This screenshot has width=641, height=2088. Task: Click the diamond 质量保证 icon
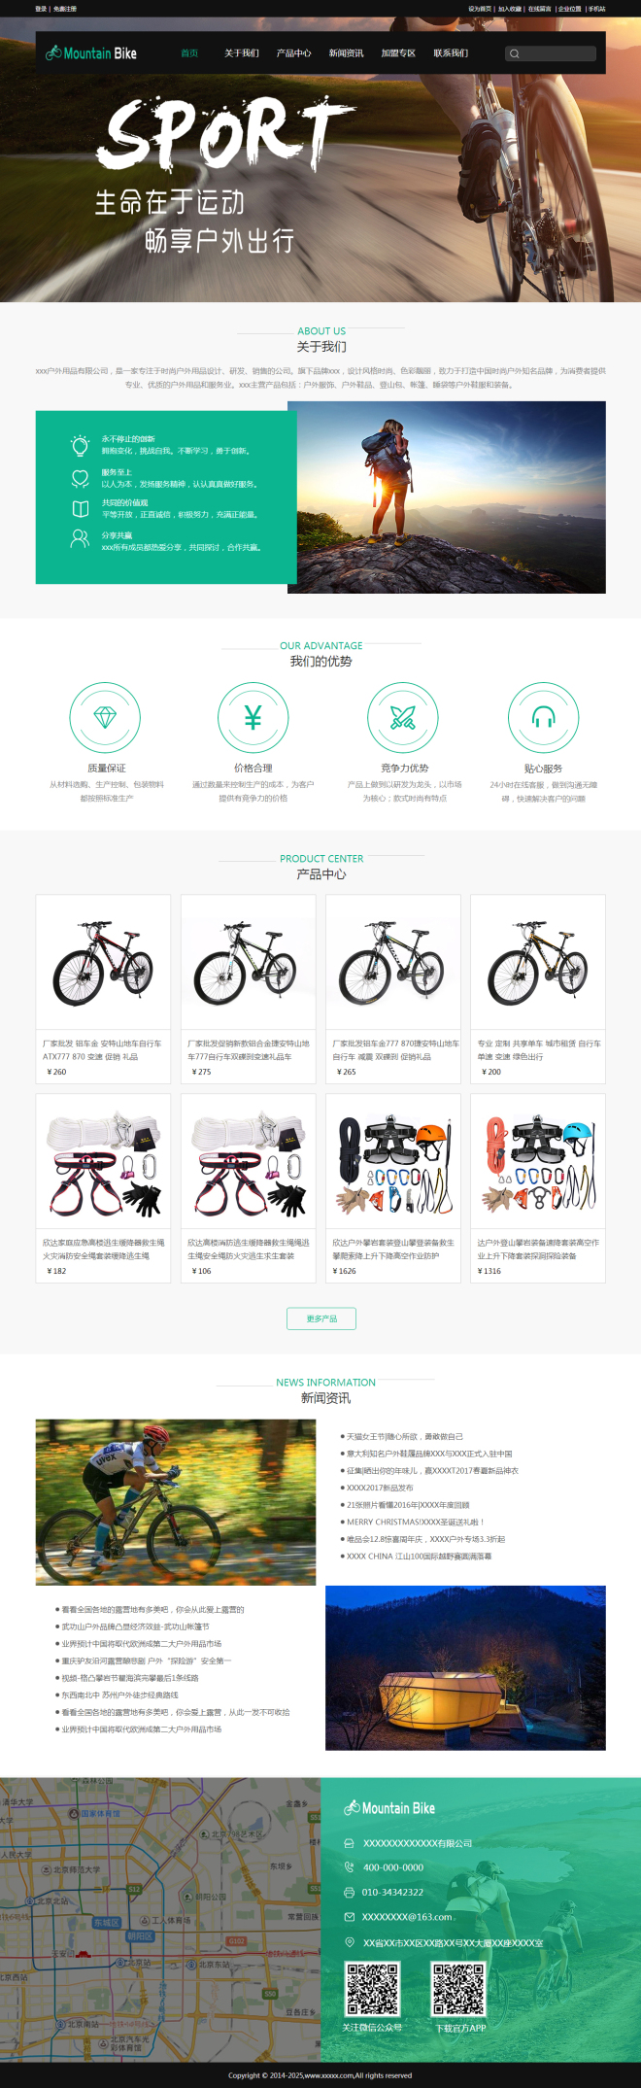tap(105, 718)
